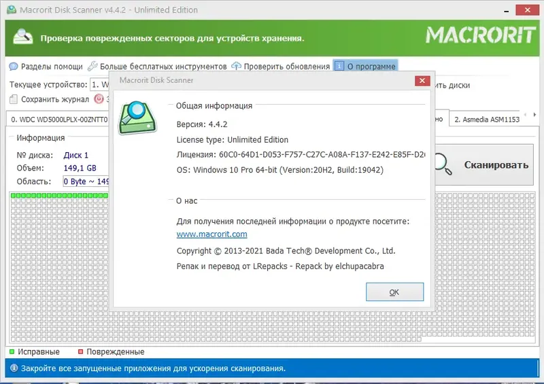Click the 149,1 GB capacity value
The width and height of the screenshot is (544, 384).
coord(80,169)
